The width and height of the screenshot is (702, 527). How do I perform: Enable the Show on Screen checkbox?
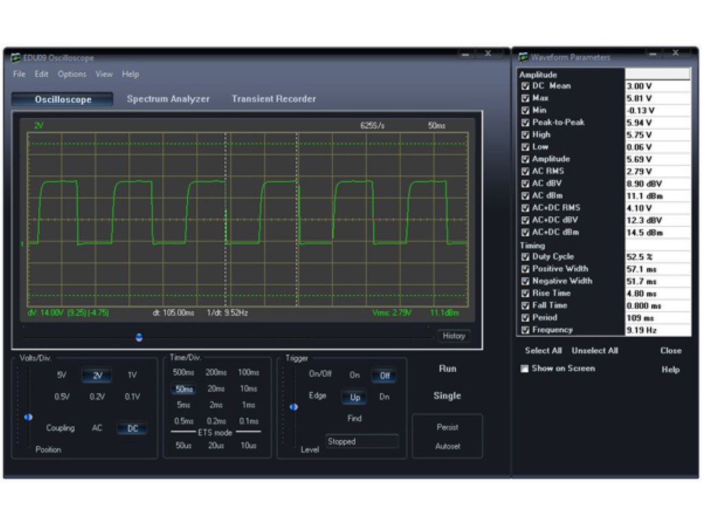pyautogui.click(x=525, y=368)
